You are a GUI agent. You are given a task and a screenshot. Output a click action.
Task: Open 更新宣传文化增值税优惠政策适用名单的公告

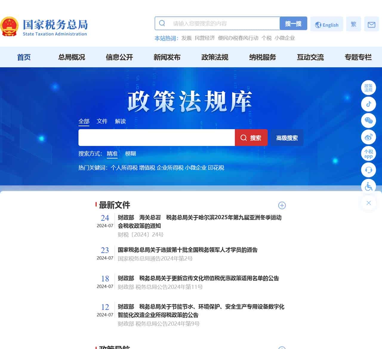198,278
